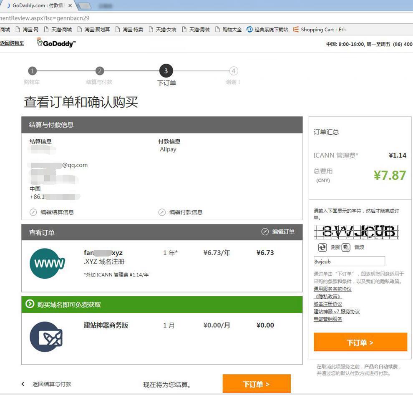Switch to the blank second browser tab
The image size is (413, 395).
pos(85,6)
